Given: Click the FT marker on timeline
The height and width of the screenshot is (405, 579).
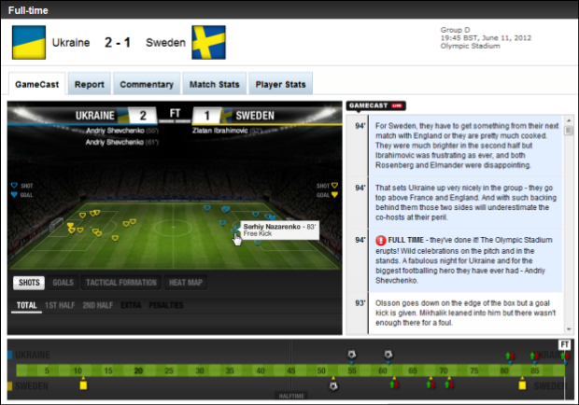Looking at the screenshot, I should 565,344.
